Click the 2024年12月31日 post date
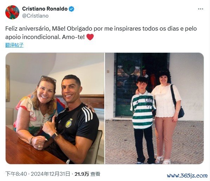The width and height of the screenshot is (210, 181). click(x=51, y=174)
